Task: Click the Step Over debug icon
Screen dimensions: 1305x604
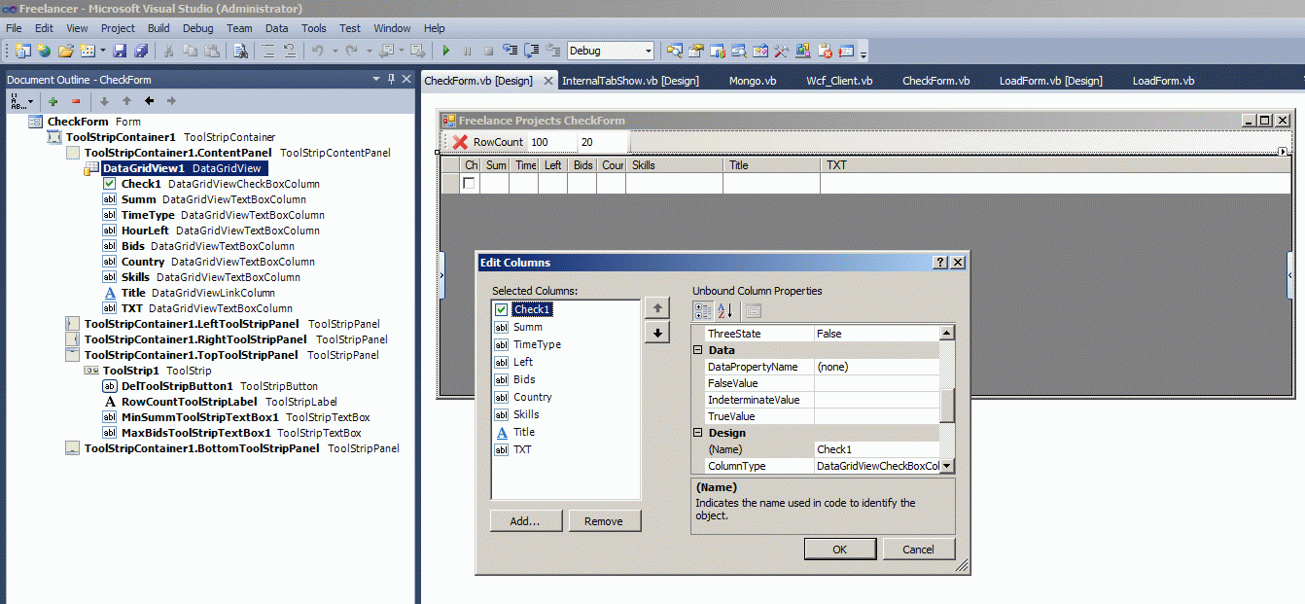Action: pos(532,51)
